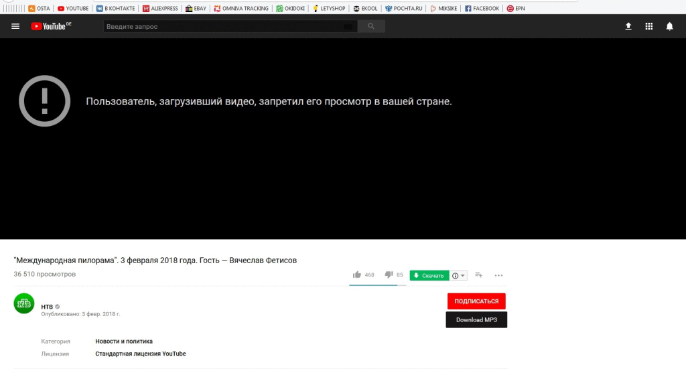Open the FACEBOOK bookmark

[x=482, y=9]
